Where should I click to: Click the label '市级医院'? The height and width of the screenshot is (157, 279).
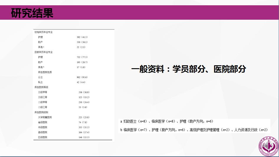42,127
